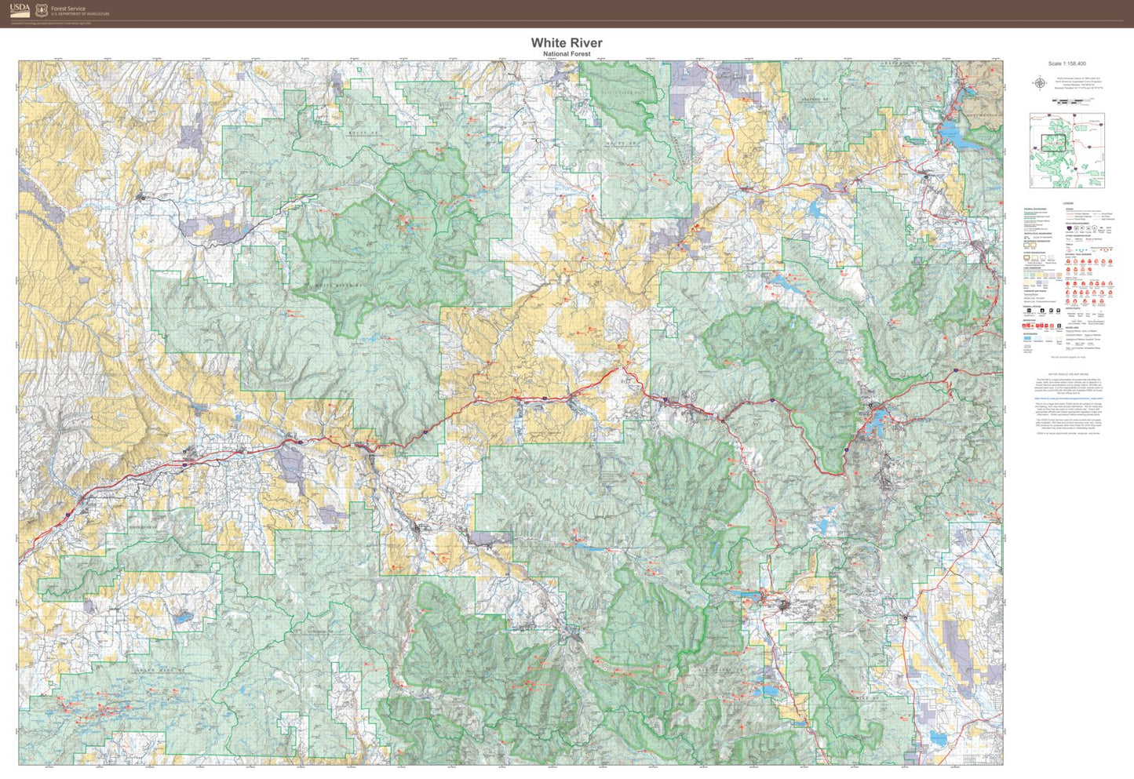Click the White River map title
This screenshot has width=1134, height=779.
pyautogui.click(x=565, y=43)
